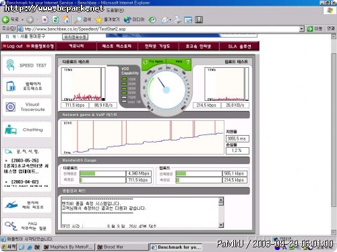Click the History icon in toolbar
337x252 pixels.
(152, 19)
